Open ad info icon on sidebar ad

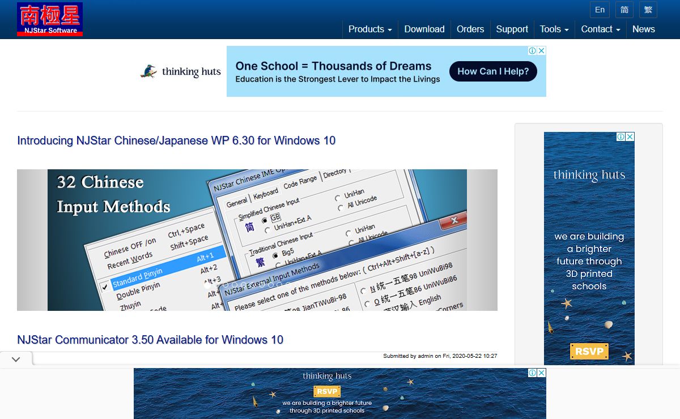click(x=621, y=136)
